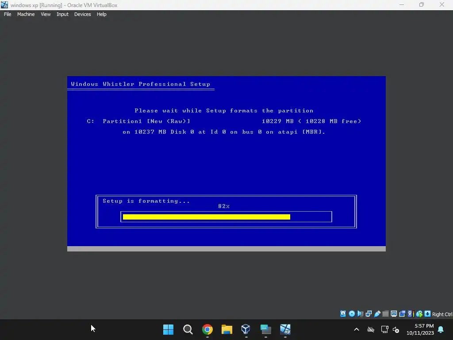Viewport: 453px width, 340px height.
Task: Minimize the VirtualBox VM window
Action: click(402, 4)
